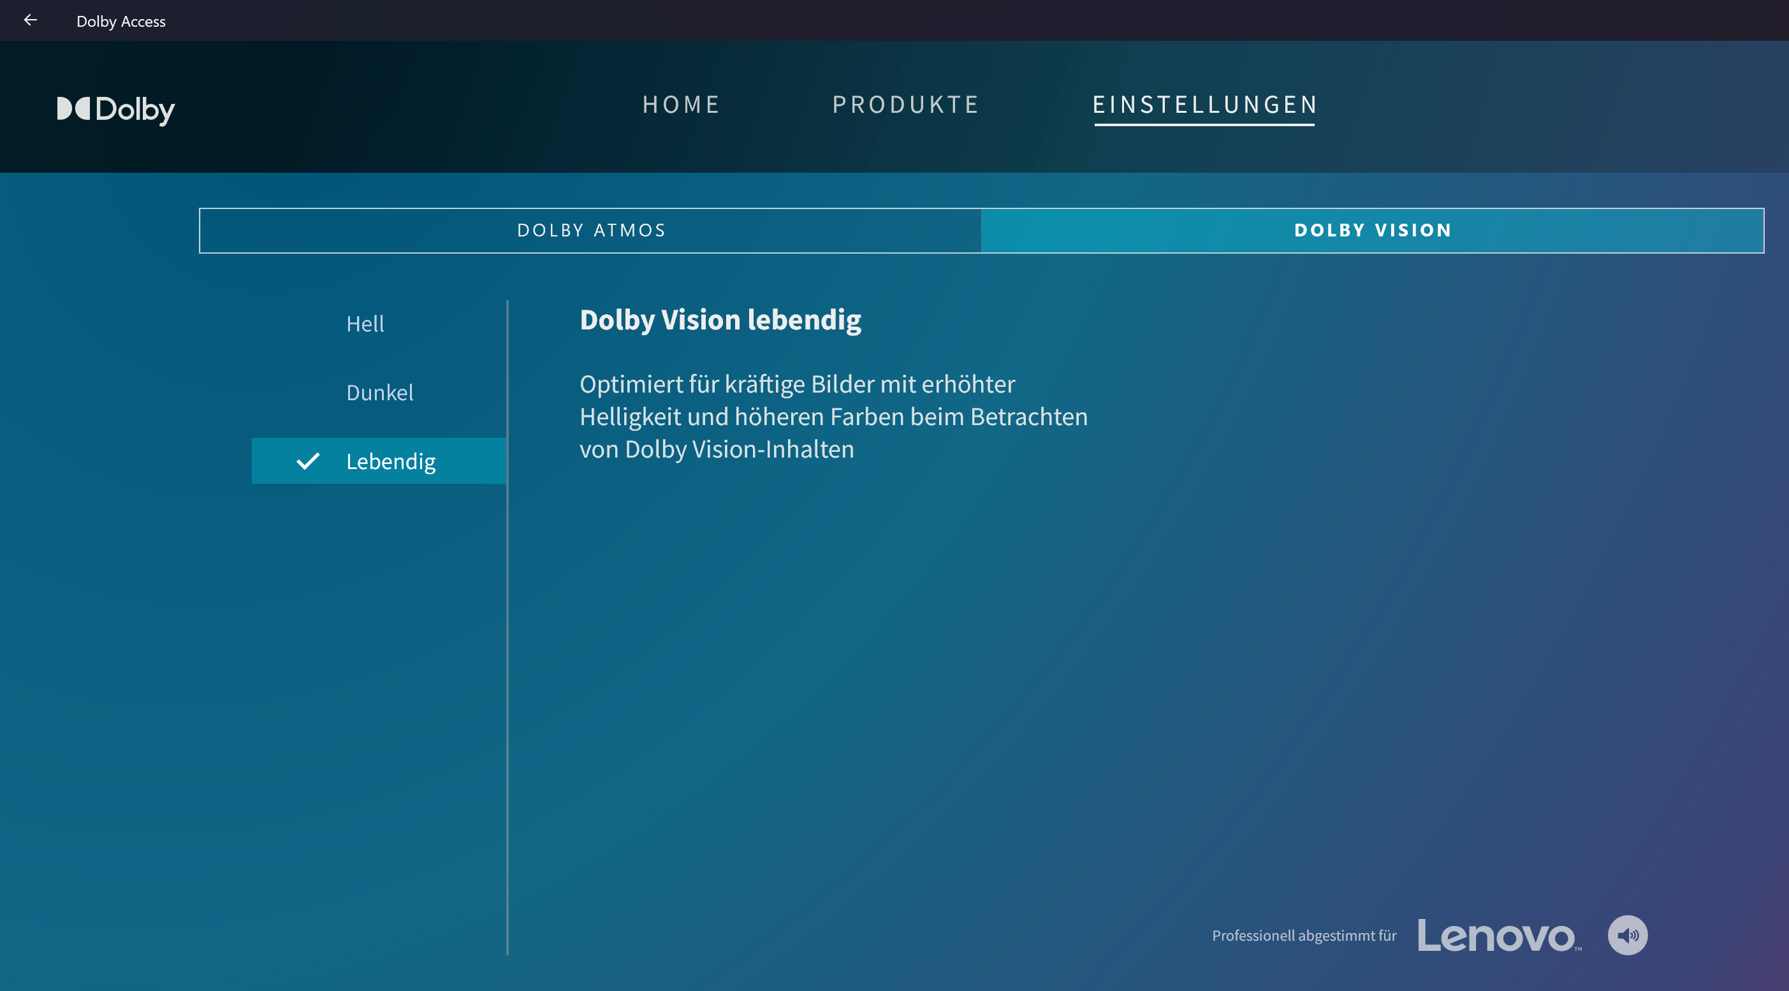Screen dimensions: 1789x991
Task: Click the back arrow in title bar
Action: tap(30, 20)
